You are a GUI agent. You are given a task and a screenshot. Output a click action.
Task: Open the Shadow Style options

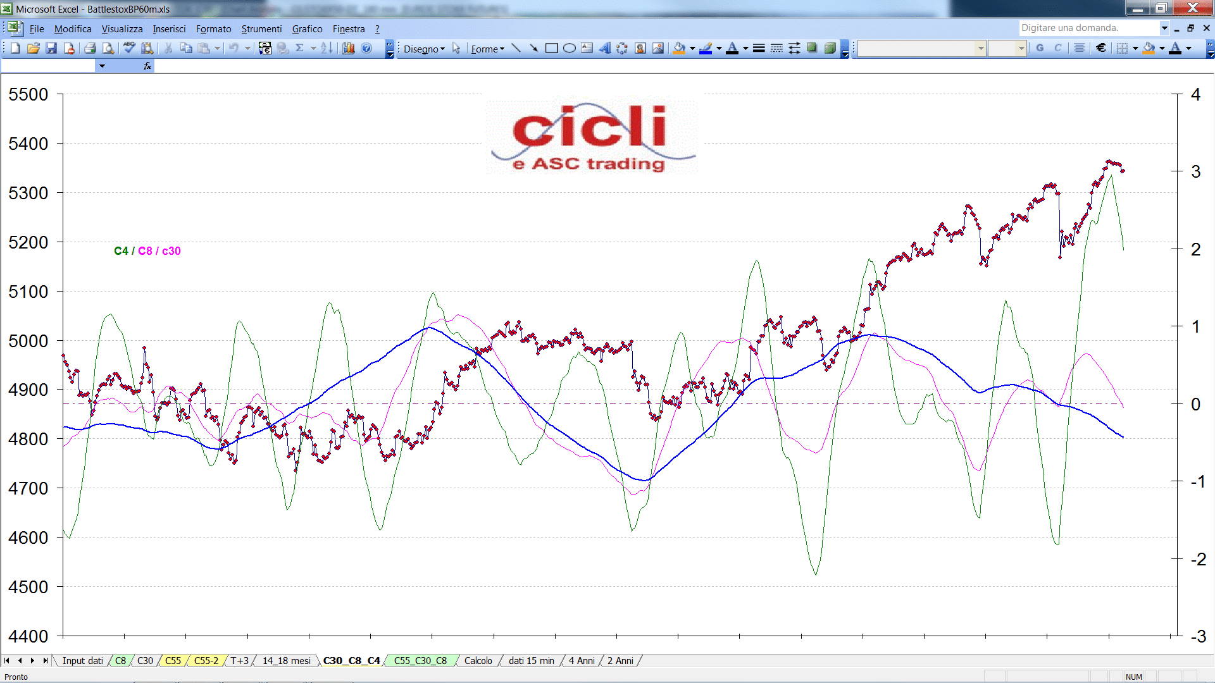812,48
